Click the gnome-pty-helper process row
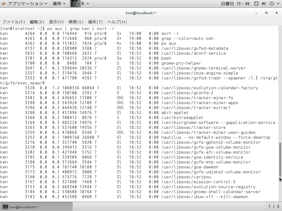This screenshot has height=211, width=282. coord(101,63)
